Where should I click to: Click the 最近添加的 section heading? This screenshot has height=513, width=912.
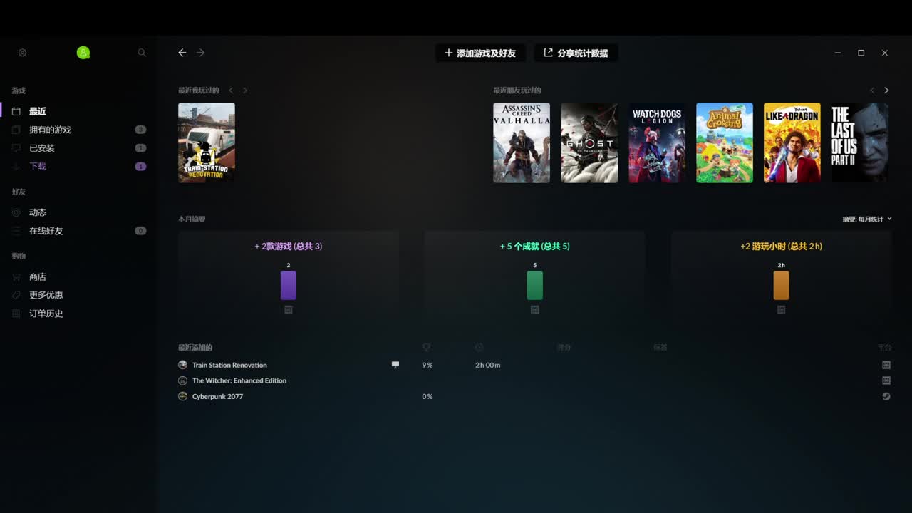pos(195,348)
